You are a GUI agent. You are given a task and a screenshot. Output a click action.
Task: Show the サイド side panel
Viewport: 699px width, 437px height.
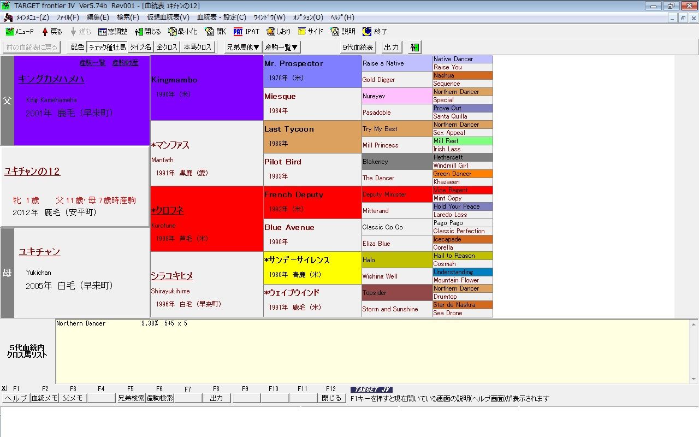(311, 32)
